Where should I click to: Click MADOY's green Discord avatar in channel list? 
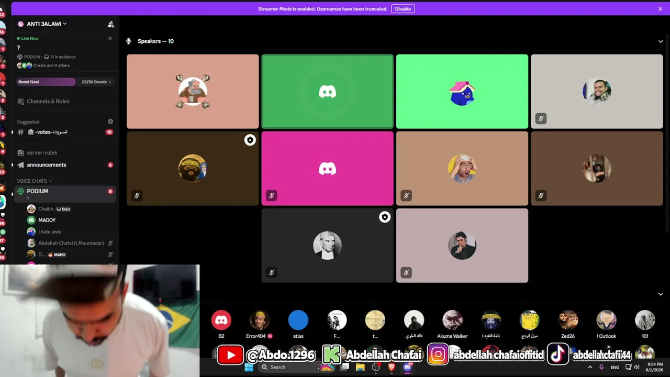pyautogui.click(x=31, y=220)
